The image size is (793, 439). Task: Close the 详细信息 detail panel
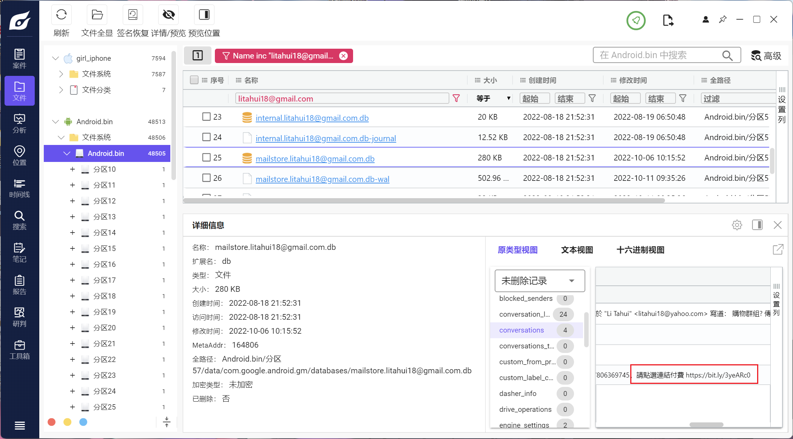click(x=778, y=225)
